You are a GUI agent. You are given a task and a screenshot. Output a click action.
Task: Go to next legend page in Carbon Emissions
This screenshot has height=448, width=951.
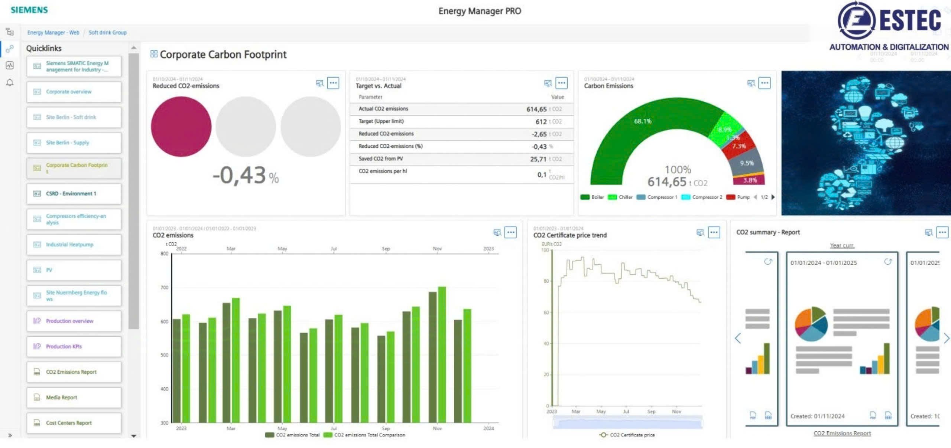click(x=773, y=197)
